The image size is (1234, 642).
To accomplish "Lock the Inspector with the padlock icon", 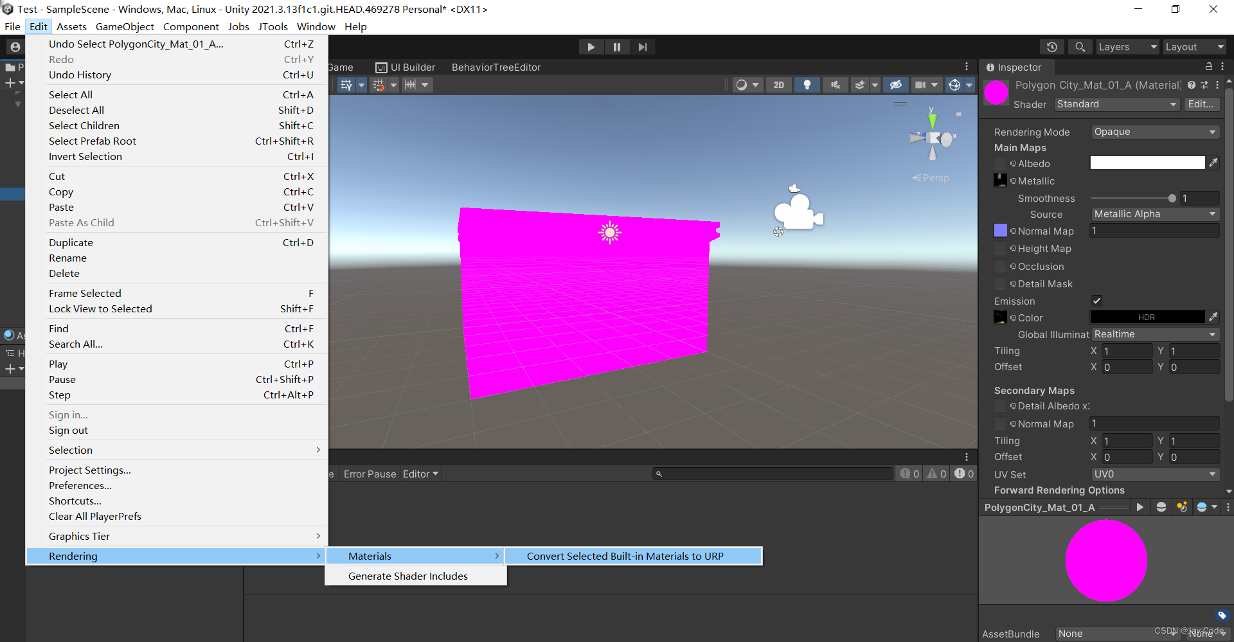I will coord(1208,67).
